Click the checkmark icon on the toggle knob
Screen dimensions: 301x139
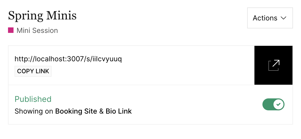pos(279,104)
